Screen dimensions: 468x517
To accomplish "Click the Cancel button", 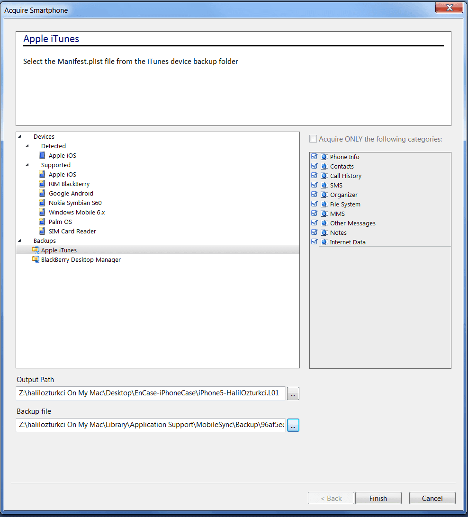I will 432,498.
